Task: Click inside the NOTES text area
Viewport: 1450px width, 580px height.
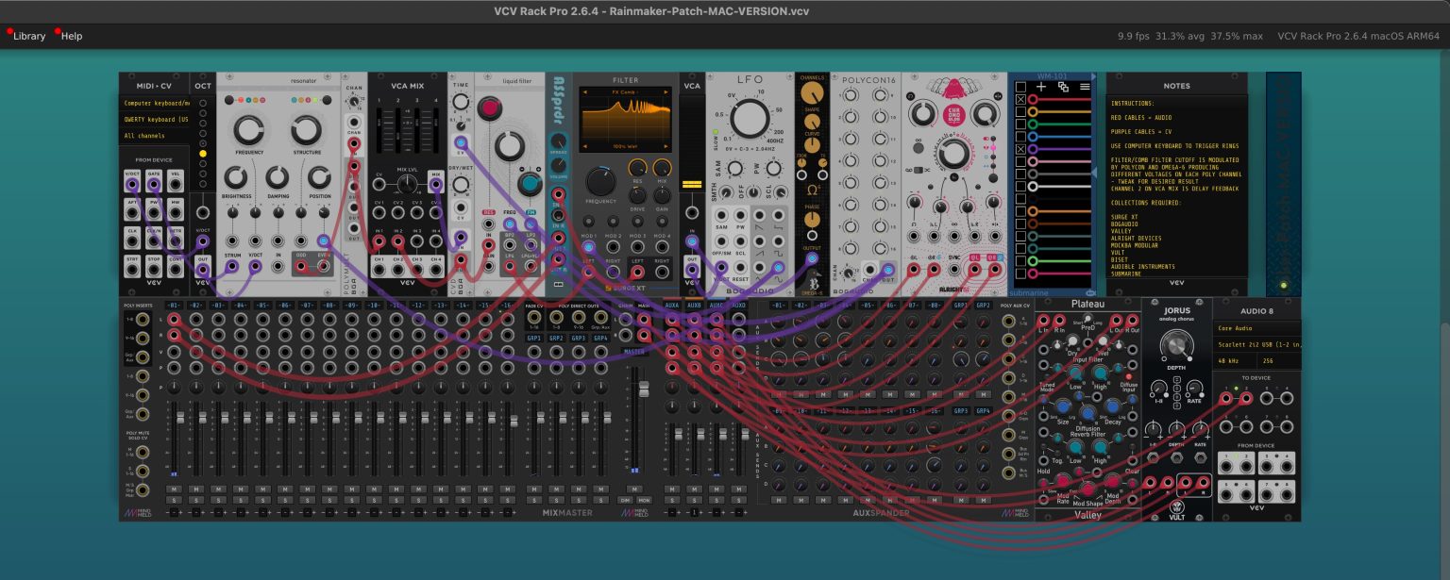Action: pyautogui.click(x=1176, y=185)
